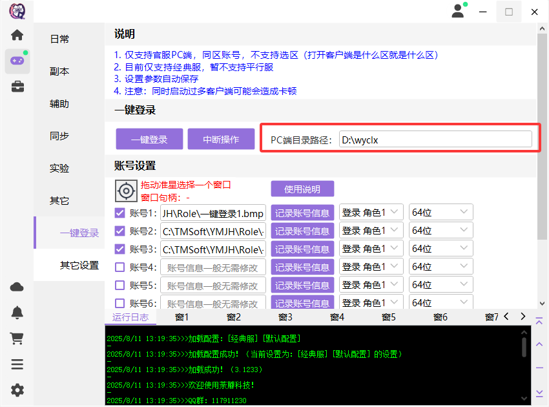
Task: Open the settings gear icon
Action: pos(17,390)
